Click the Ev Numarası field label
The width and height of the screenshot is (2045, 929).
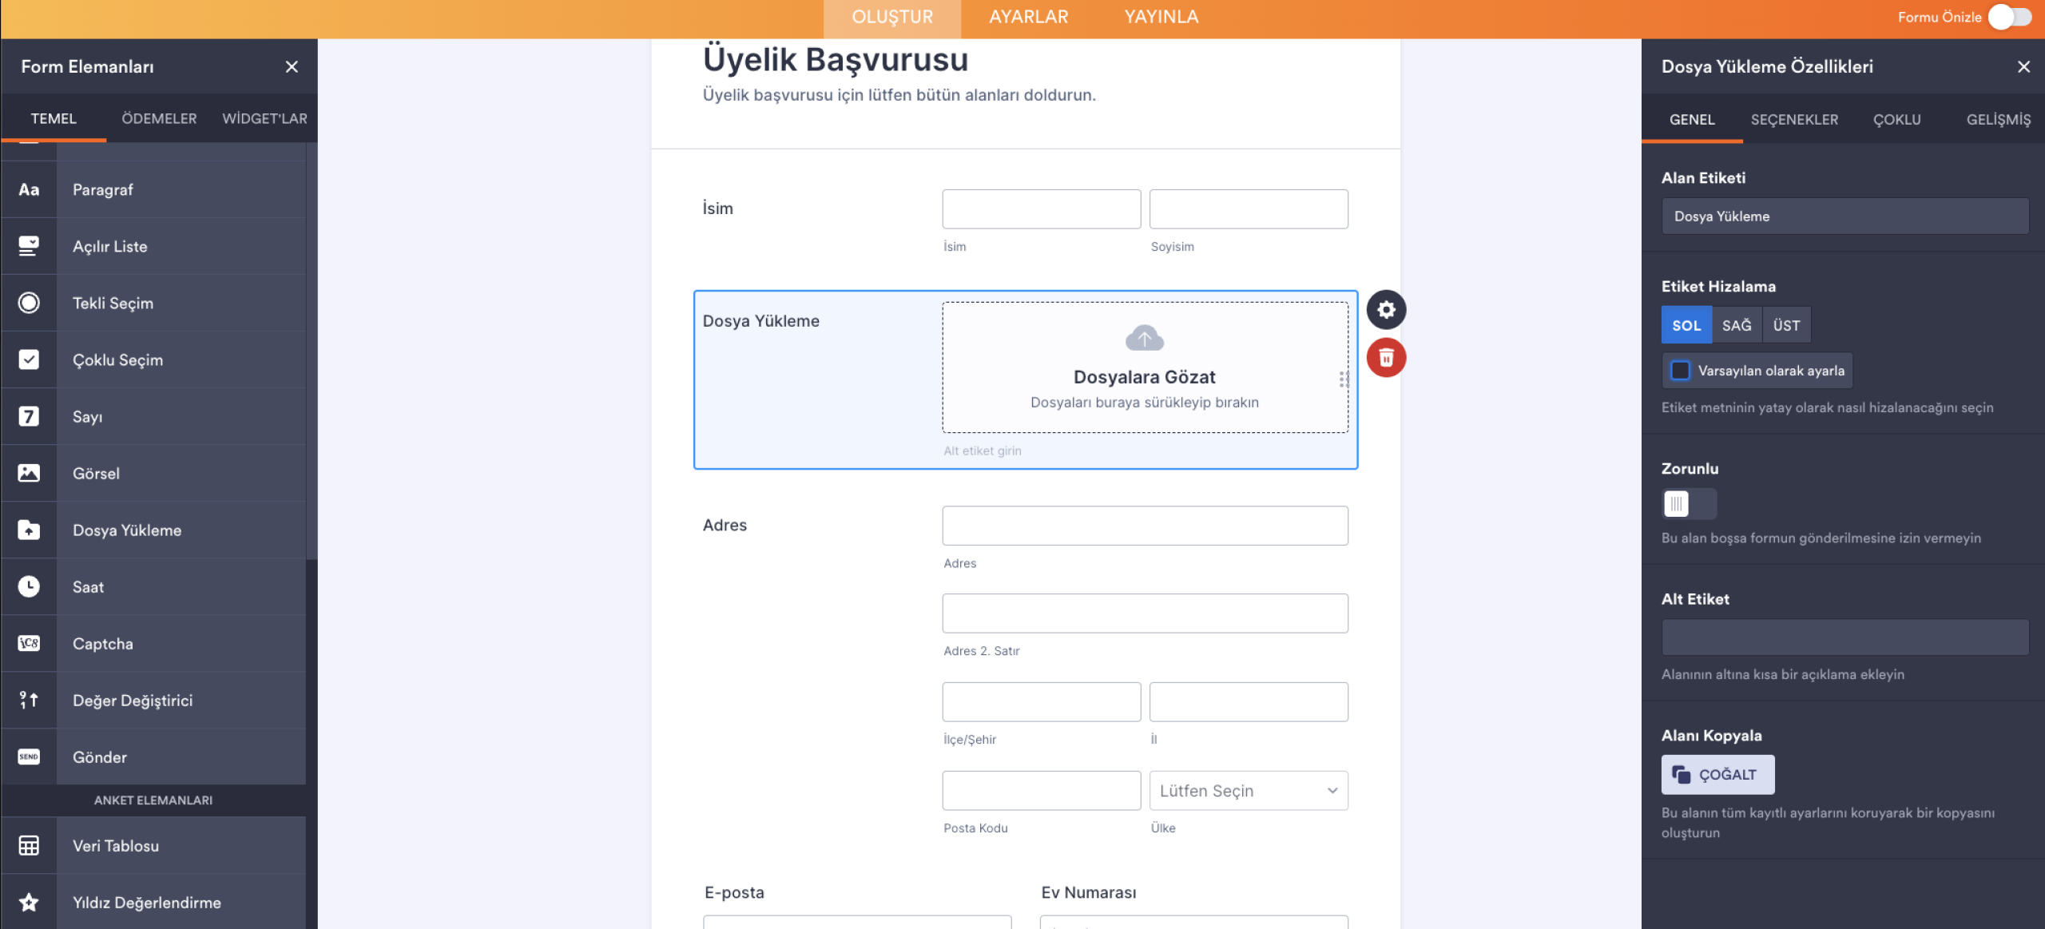[1088, 892]
